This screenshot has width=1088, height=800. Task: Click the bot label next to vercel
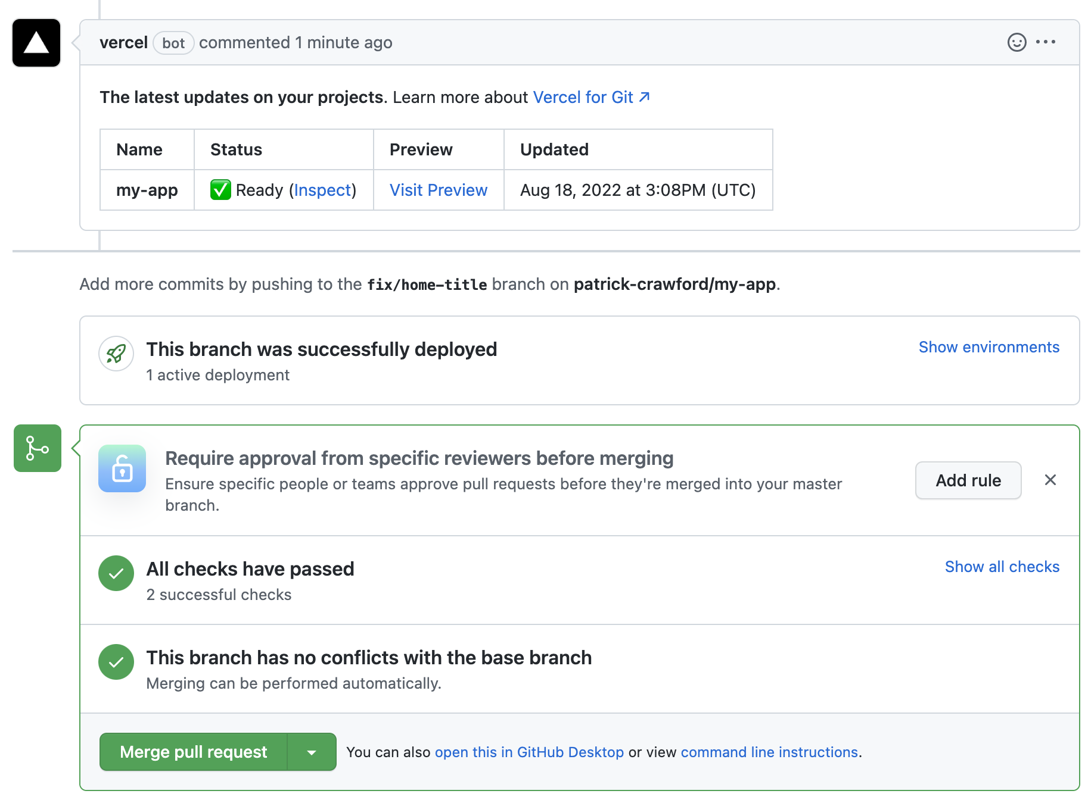(173, 43)
